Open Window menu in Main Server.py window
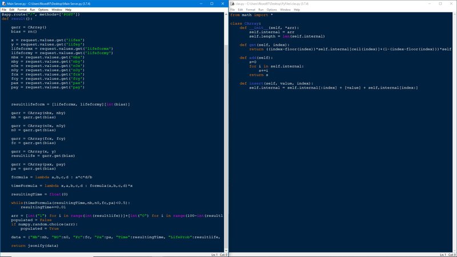Screen dimensions: 457x257 [57, 10]
